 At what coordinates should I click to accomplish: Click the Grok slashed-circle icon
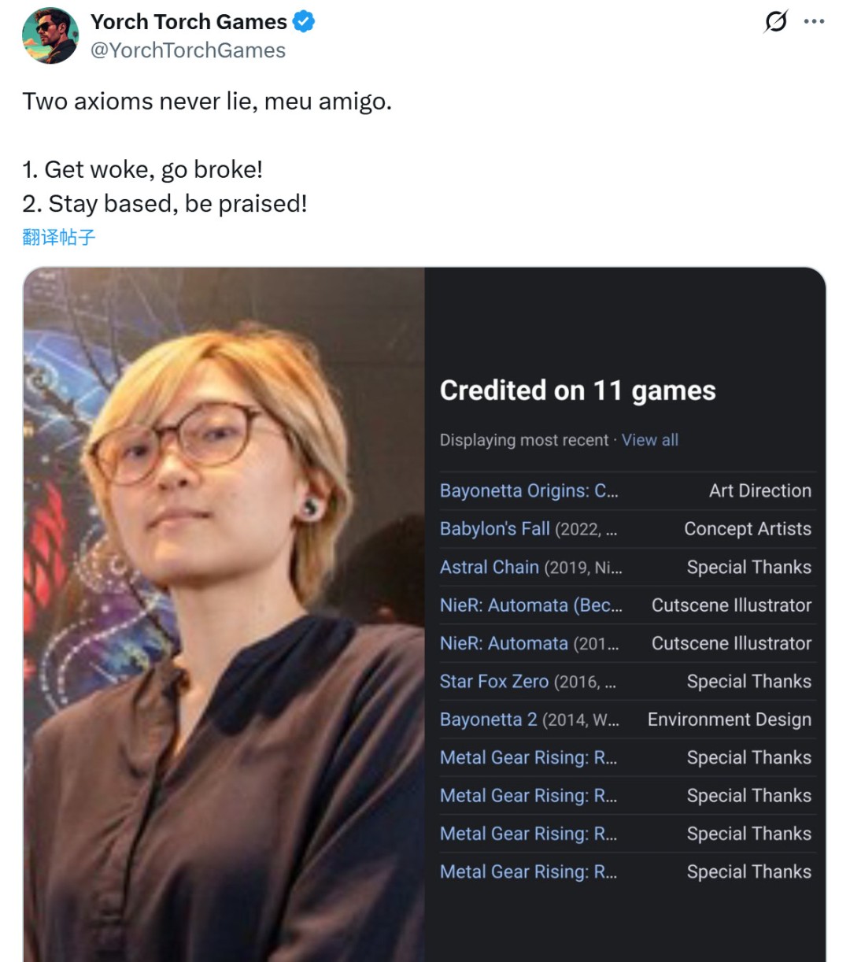(775, 21)
